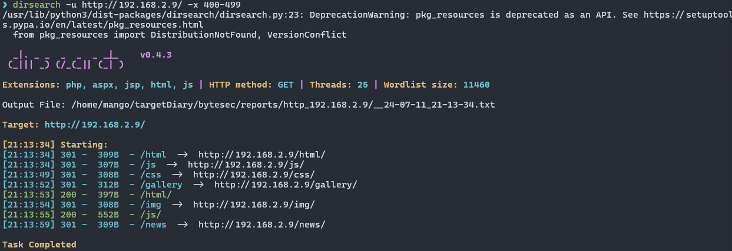Click the Wordlist size value 11460
Viewport: 732px width, 251px height.
476,85
